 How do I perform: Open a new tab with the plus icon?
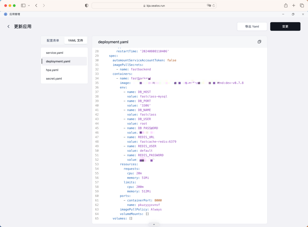click(294, 5)
